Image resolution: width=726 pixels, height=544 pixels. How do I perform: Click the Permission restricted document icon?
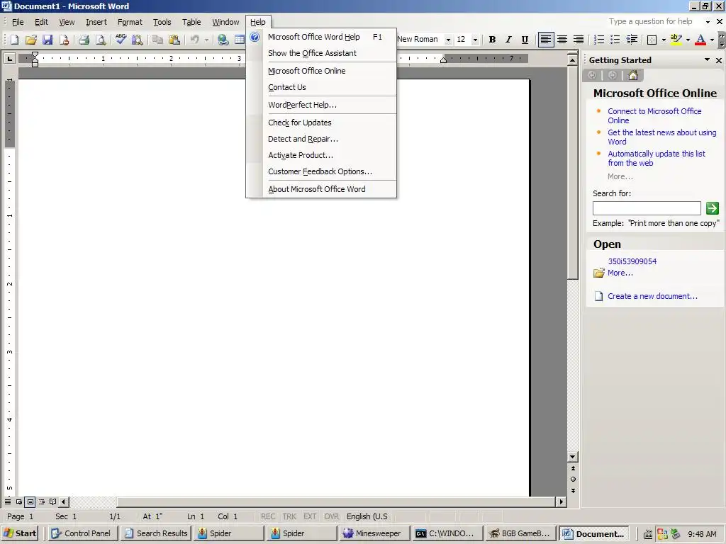(64, 40)
